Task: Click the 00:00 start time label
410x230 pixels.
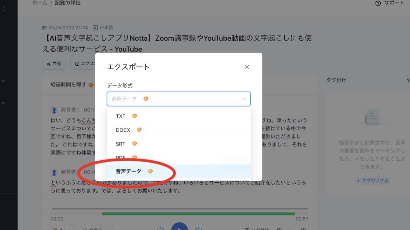Action: (x=57, y=219)
